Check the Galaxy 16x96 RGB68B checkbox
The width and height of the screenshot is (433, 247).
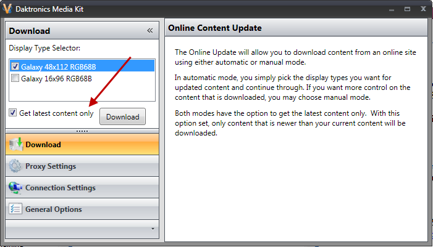coord(15,79)
